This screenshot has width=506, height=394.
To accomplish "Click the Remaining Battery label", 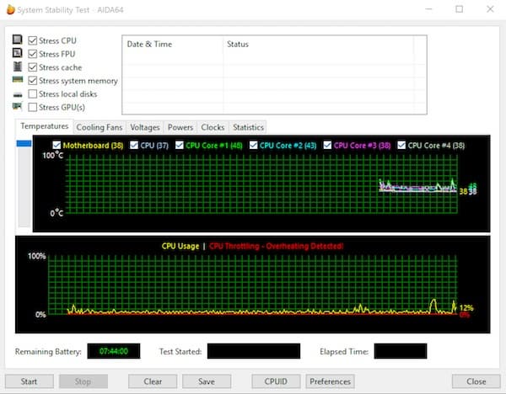I will coord(48,351).
